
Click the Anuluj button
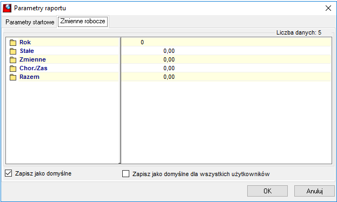tap(314, 191)
